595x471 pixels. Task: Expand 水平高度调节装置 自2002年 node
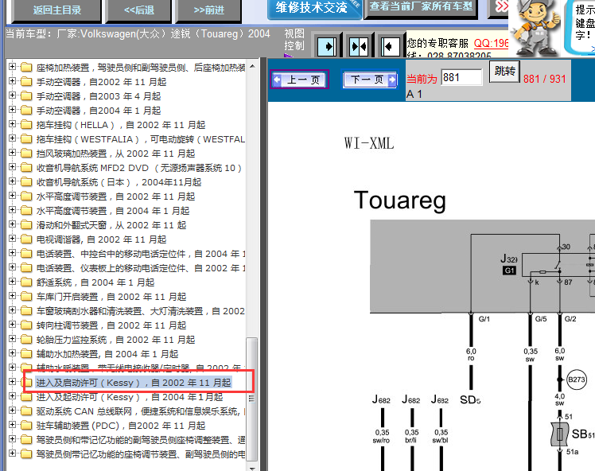click(x=12, y=196)
